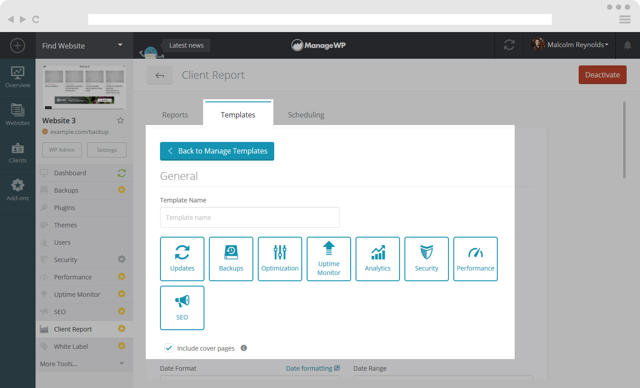The image size is (640, 388).
Task: Select the Optimization report section tile
Action: coord(280,259)
